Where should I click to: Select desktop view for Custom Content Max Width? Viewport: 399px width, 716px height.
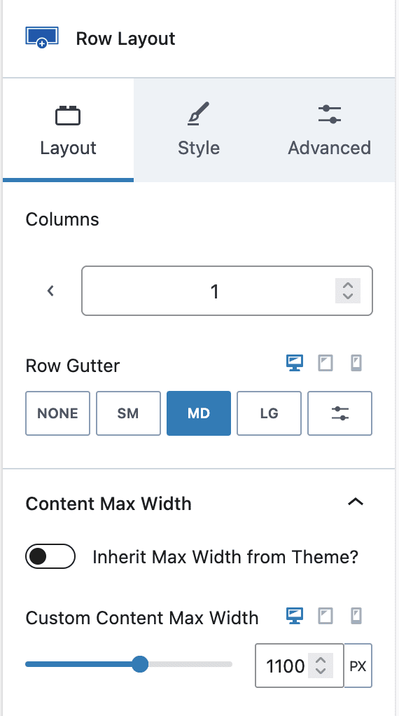coord(295,616)
